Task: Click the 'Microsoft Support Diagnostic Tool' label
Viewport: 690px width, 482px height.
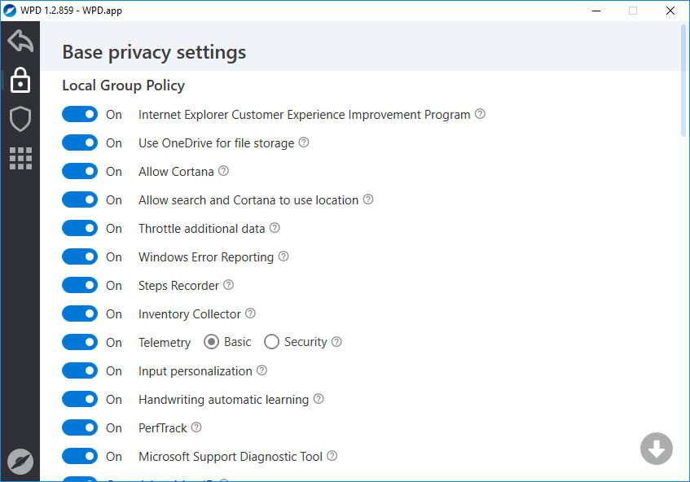Action: click(x=231, y=457)
